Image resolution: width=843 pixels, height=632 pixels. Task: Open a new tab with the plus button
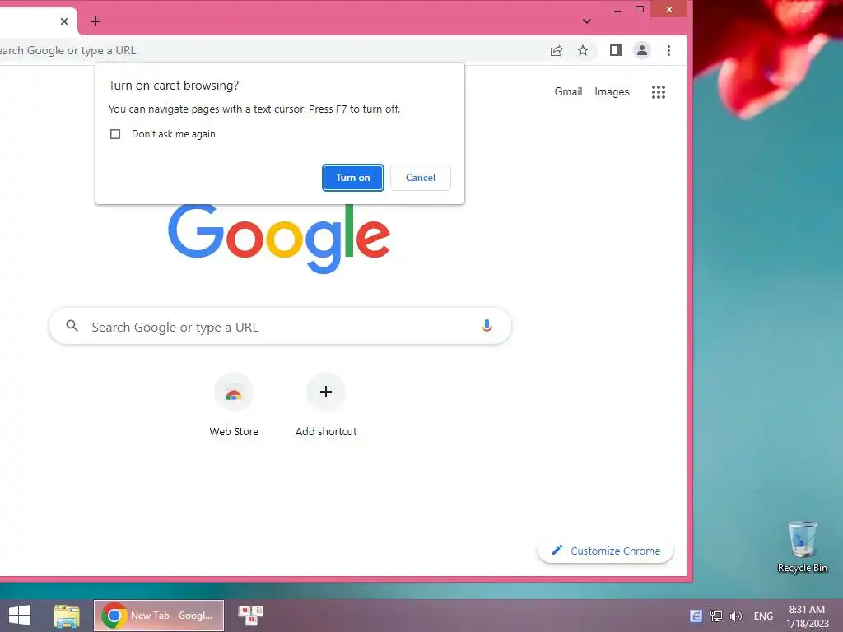coord(95,21)
